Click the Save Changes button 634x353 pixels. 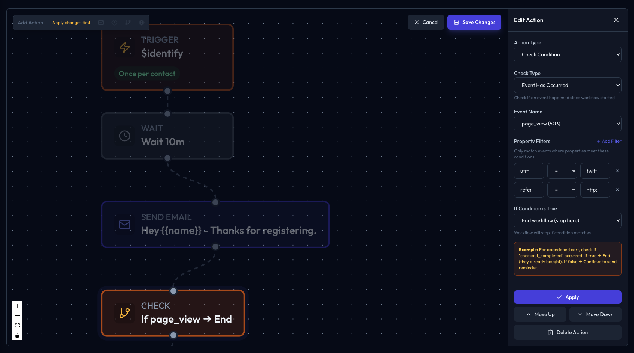474,22
